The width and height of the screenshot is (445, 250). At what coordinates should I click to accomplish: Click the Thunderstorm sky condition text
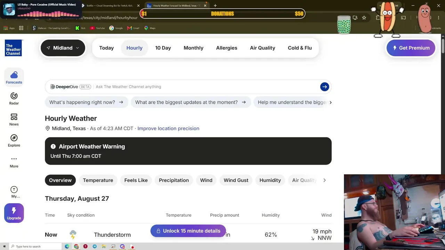(112, 235)
